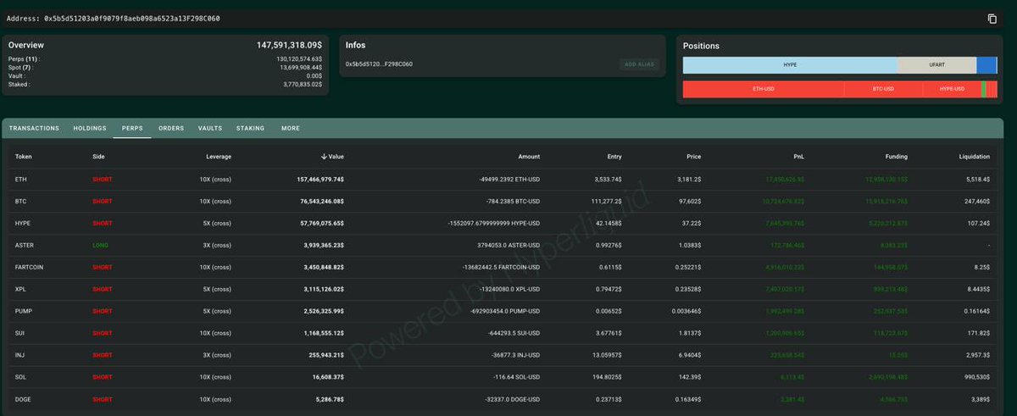Select the UFART segment in Positions bar
Image resolution: width=1017 pixels, height=416 pixels.
click(937, 65)
